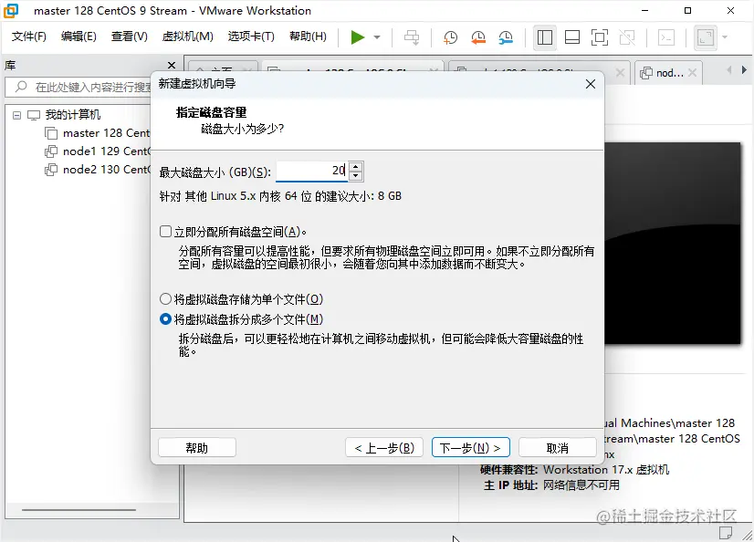This screenshot has height=542, width=754.
Task: Toggle the thumbnail bar view icon
Action: click(571, 37)
